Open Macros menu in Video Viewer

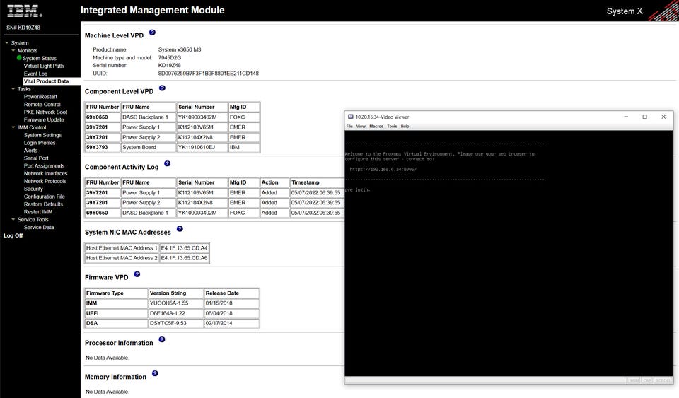(376, 127)
